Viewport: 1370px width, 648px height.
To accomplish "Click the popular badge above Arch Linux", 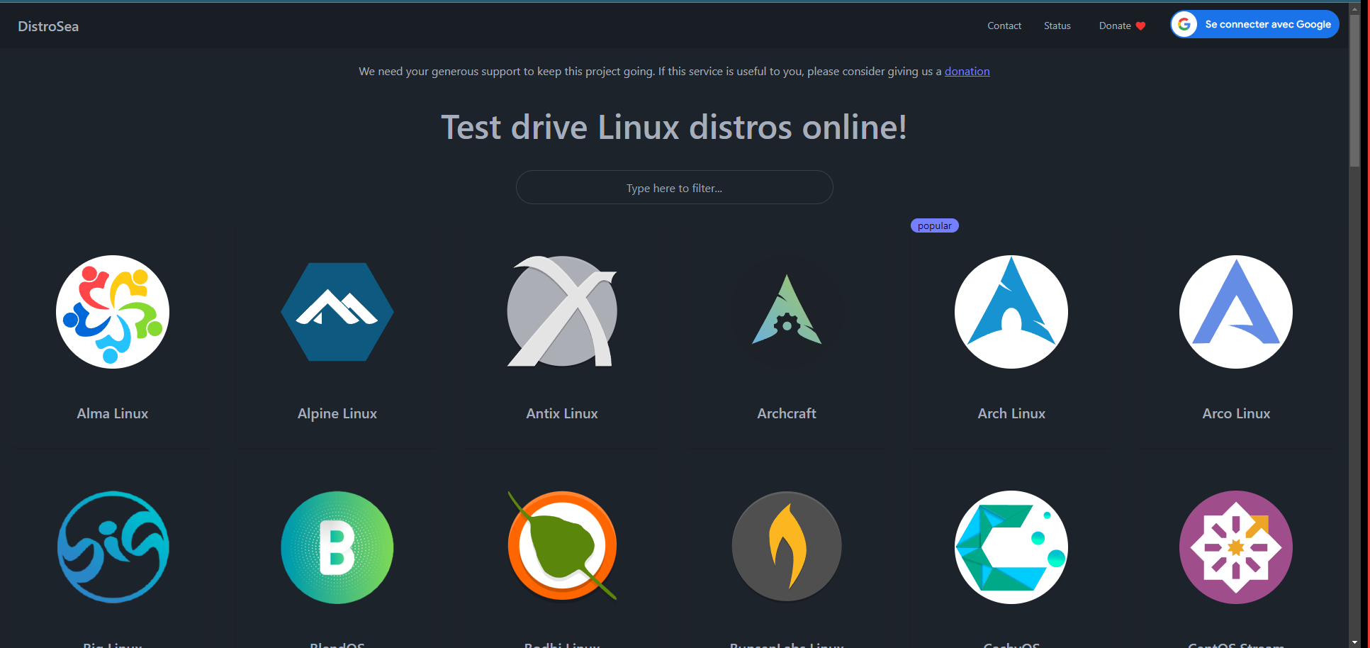I will point(934,225).
